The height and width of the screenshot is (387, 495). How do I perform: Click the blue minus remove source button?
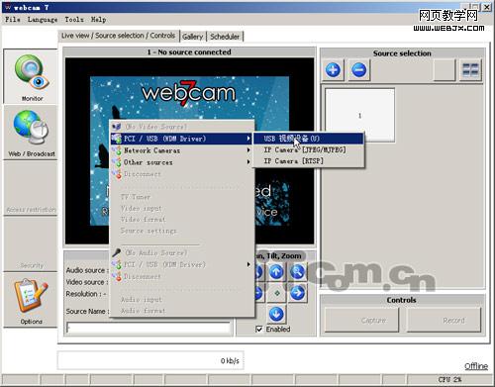[359, 70]
